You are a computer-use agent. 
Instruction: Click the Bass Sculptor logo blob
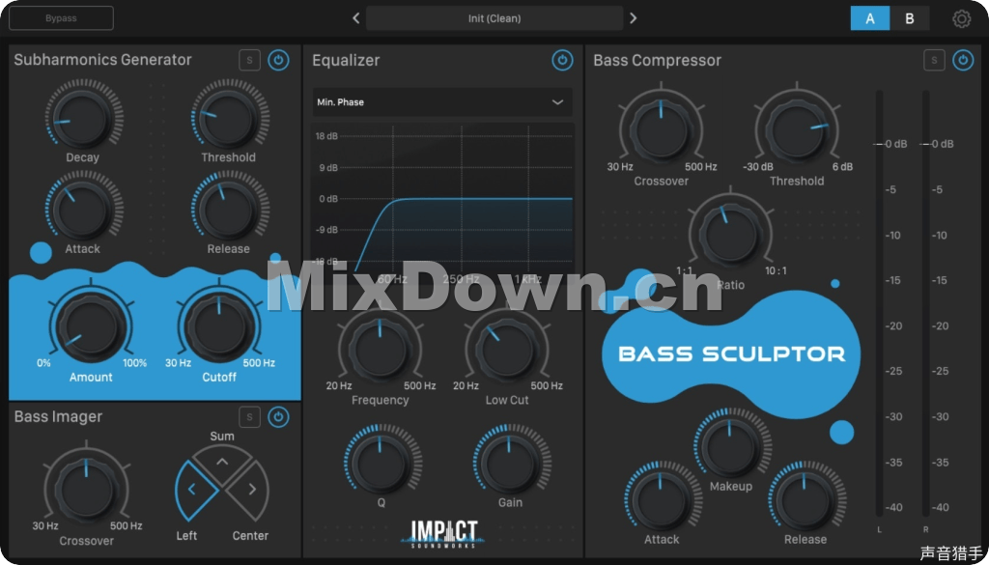point(731,353)
